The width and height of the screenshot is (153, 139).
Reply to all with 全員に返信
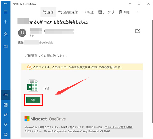point(68,12)
